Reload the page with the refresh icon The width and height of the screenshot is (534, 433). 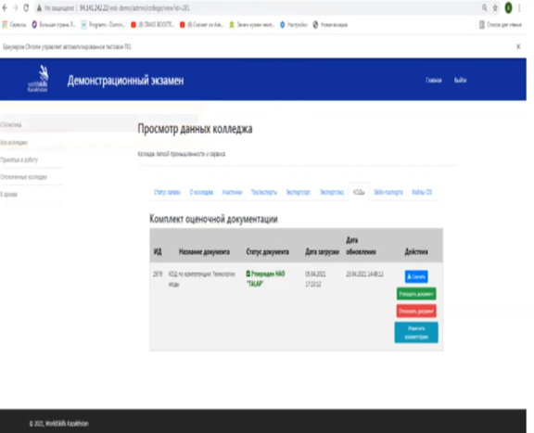pos(26,7)
